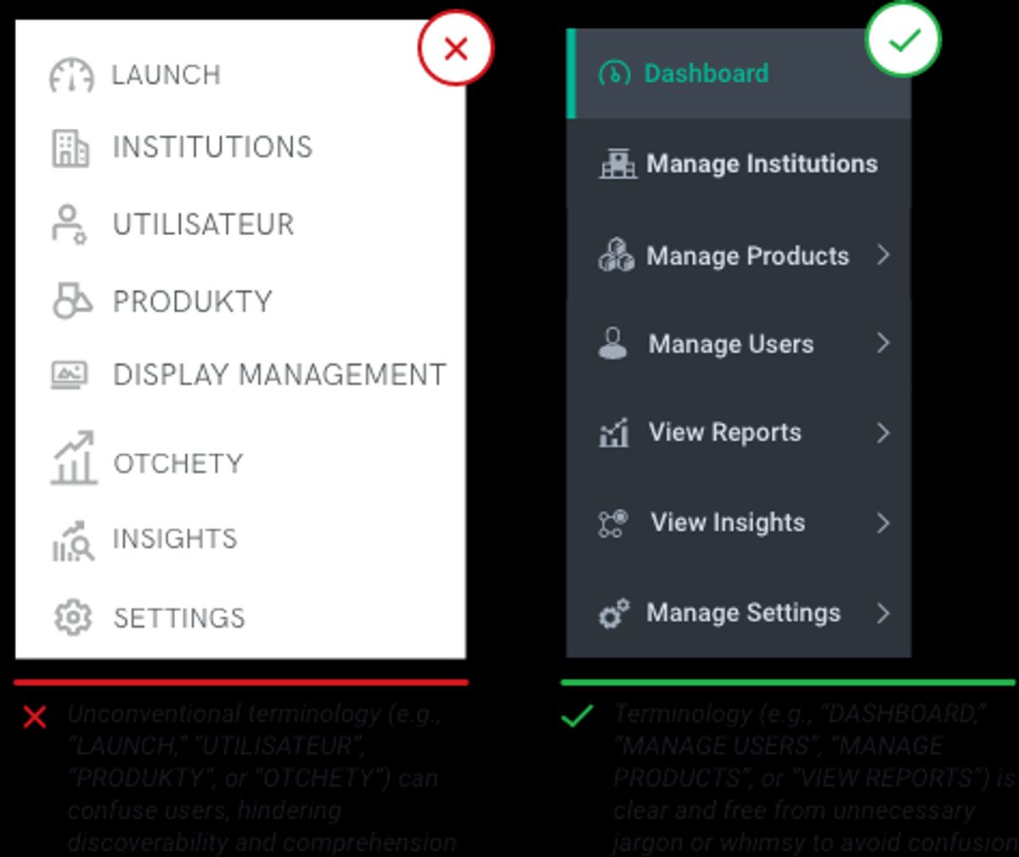Click the shapes icon beside PRODUKTY

pyautogui.click(x=71, y=301)
